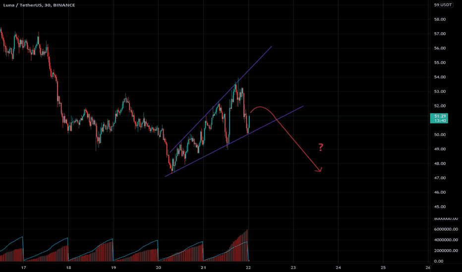
Task: Click date 24 on the time axis
Action: pyautogui.click(x=338, y=268)
